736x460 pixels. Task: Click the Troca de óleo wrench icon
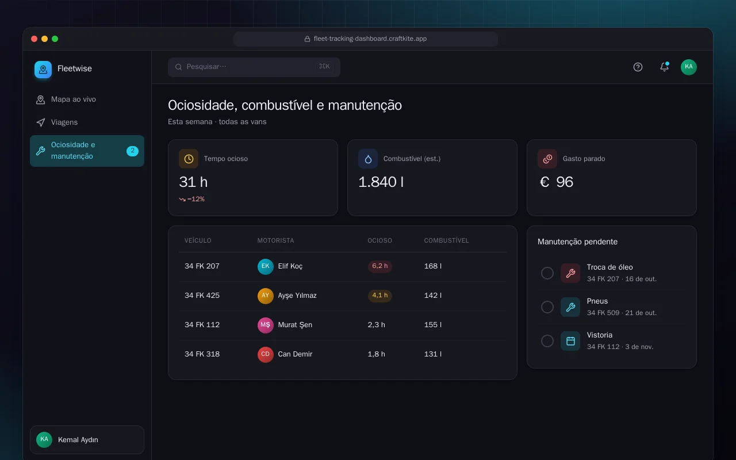pos(570,273)
